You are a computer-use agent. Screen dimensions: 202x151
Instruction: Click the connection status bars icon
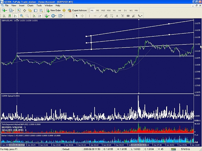pyautogui.click(x=174, y=149)
